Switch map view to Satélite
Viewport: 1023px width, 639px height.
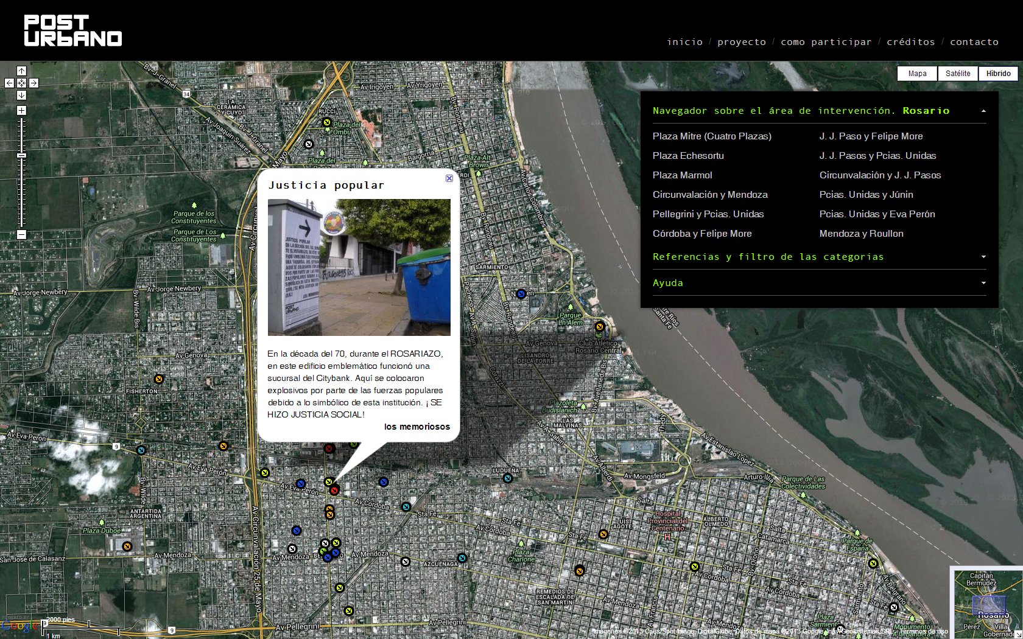958,74
